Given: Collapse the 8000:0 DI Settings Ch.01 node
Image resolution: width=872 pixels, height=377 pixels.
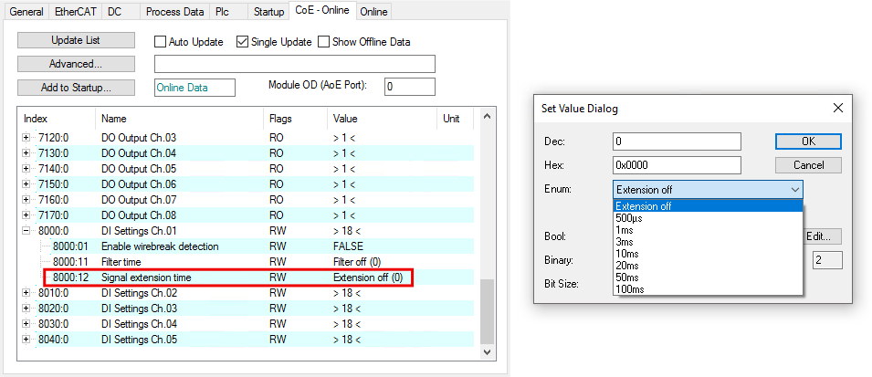Looking at the screenshot, I should [26, 231].
